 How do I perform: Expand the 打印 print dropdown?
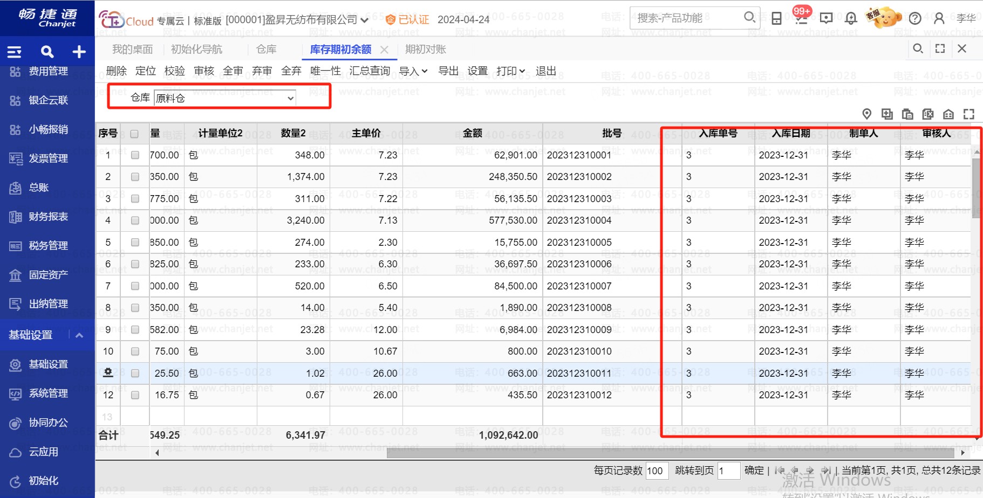(510, 71)
